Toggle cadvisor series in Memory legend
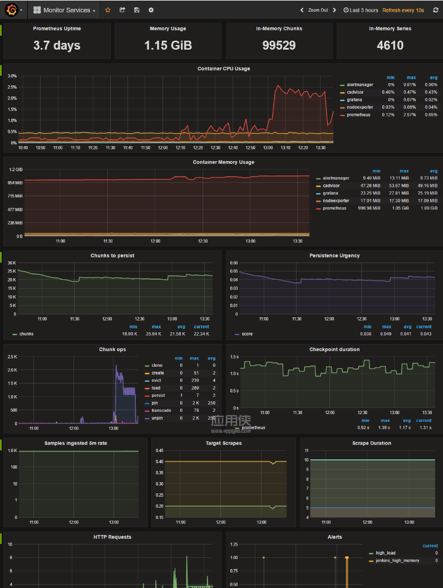 [x=331, y=186]
